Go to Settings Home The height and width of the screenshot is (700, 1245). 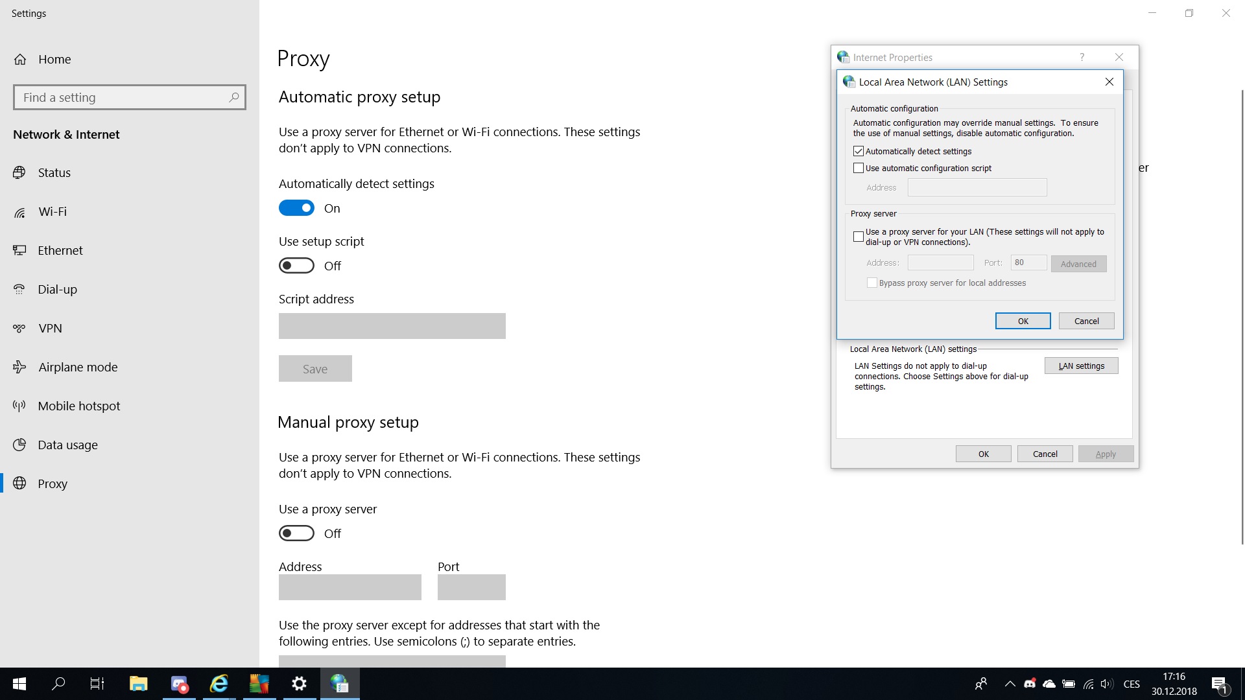click(x=43, y=59)
